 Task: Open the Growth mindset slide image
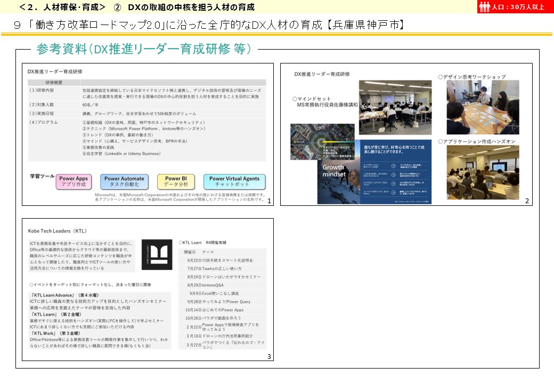(338, 182)
